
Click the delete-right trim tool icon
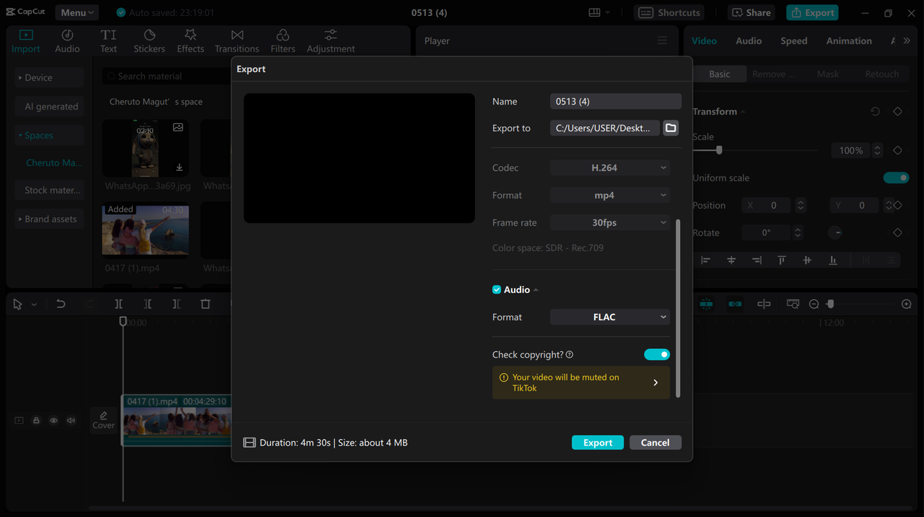click(x=176, y=304)
